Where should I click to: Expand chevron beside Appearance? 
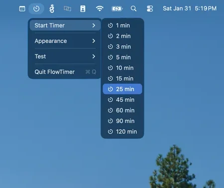(x=94, y=41)
